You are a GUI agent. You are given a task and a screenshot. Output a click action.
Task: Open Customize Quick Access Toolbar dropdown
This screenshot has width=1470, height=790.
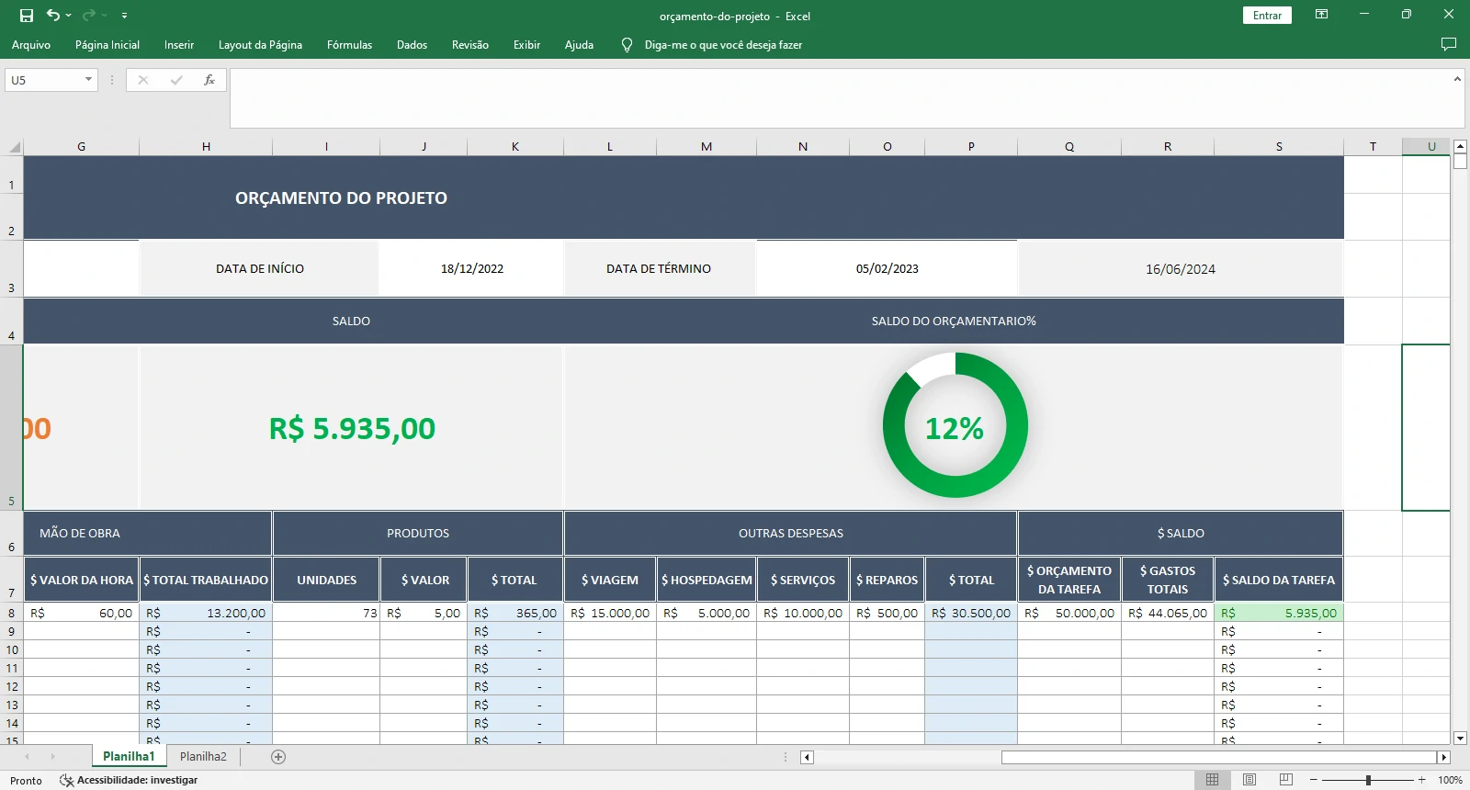(124, 16)
